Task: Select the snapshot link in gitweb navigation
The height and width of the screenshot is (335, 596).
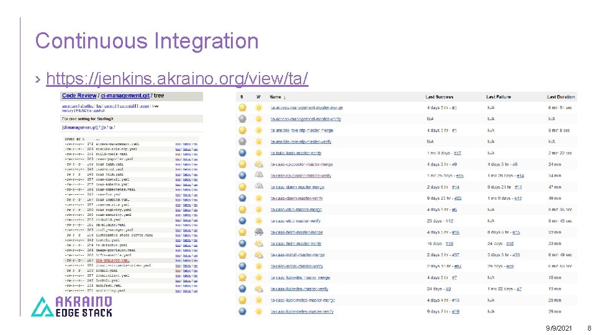Action: click(x=97, y=110)
